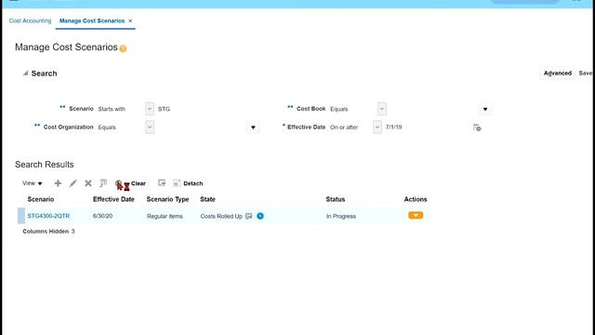
Task: Open the Cost Organization operator dropdown
Action: (150, 127)
